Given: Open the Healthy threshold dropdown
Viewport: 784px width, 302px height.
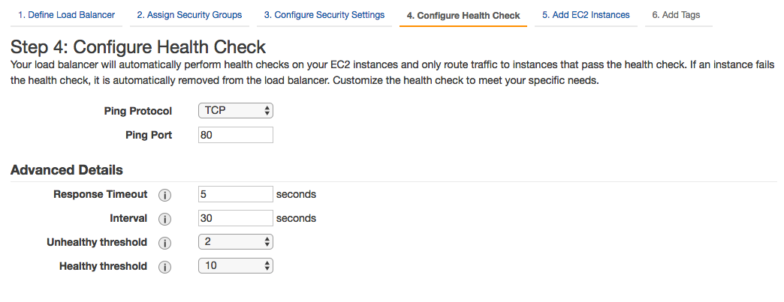Looking at the screenshot, I should (x=236, y=266).
